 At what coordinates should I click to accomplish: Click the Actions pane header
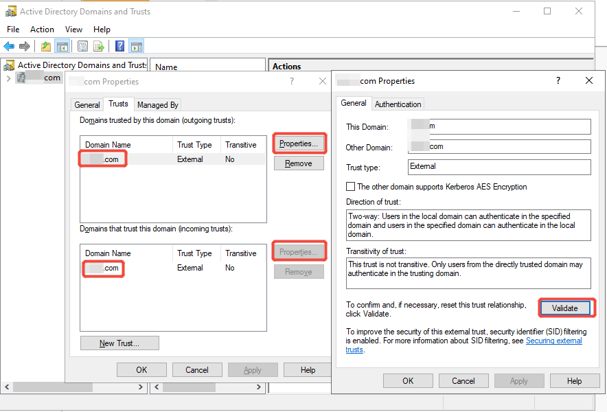[431, 66]
